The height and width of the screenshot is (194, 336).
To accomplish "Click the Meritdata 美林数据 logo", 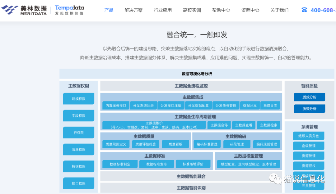I will (x=24, y=10).
